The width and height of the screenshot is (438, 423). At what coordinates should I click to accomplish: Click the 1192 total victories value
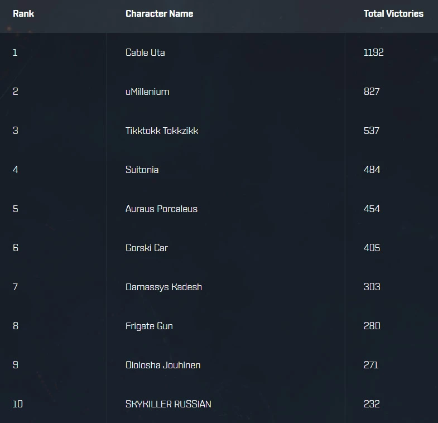(373, 52)
